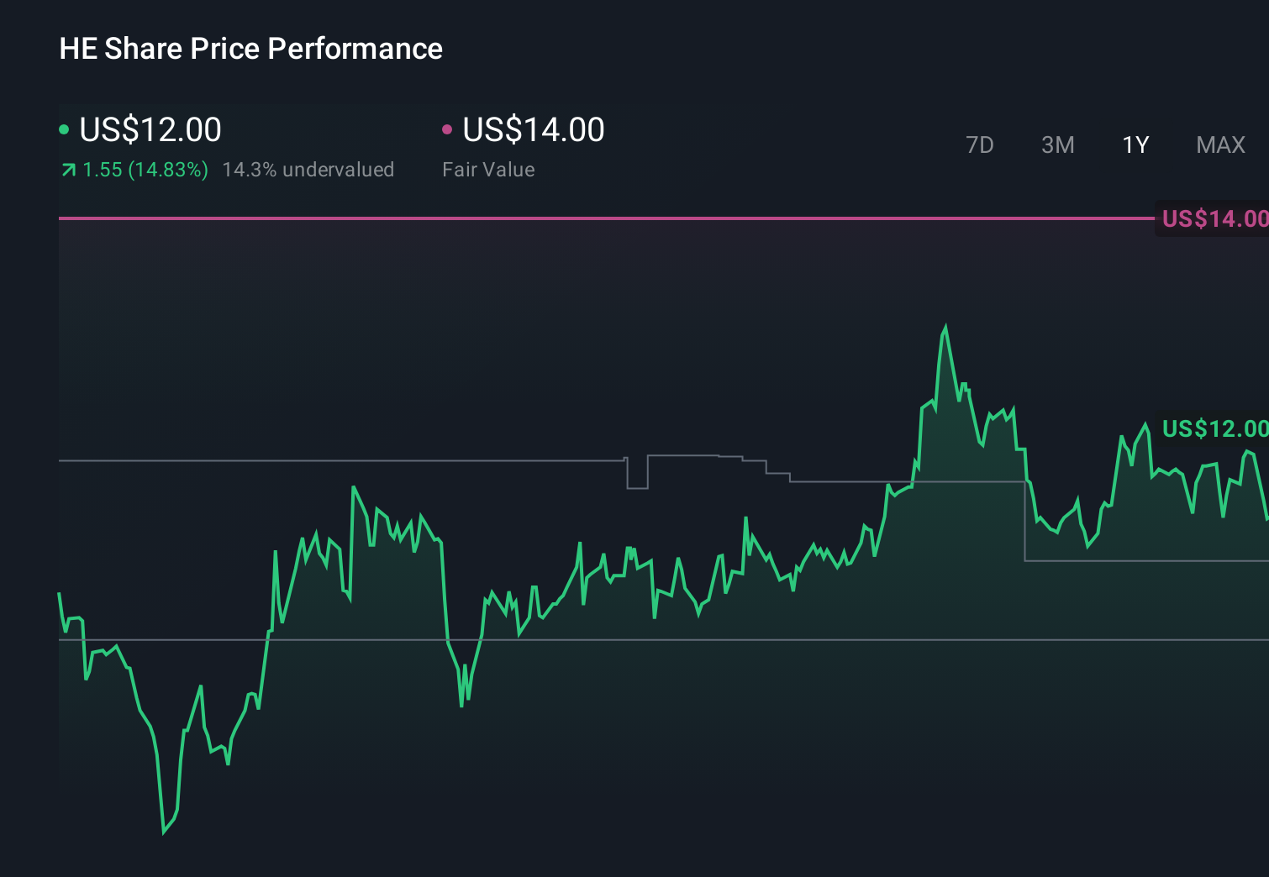Switch to the 3M time range
1269x877 pixels.
1057,144
